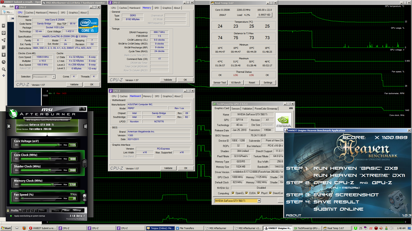The image size is (412, 231).
Task: Switch to Graphics tab in CPU-Z Mainboard window
Action: pyautogui.click(x=167, y=96)
